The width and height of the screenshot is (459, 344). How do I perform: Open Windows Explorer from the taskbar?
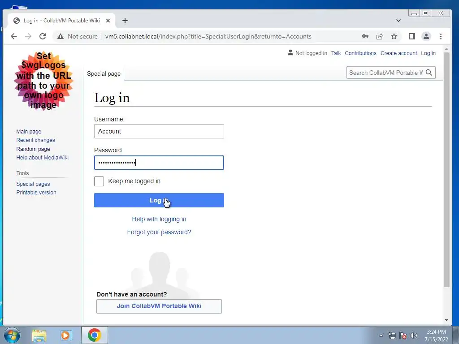pyautogui.click(x=39, y=335)
